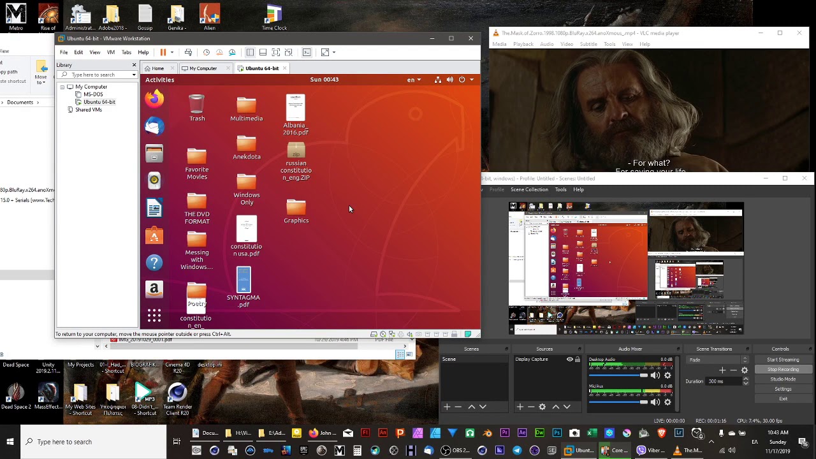This screenshot has height=459, width=816.
Task: Select the Windows Only folder
Action: click(246, 189)
